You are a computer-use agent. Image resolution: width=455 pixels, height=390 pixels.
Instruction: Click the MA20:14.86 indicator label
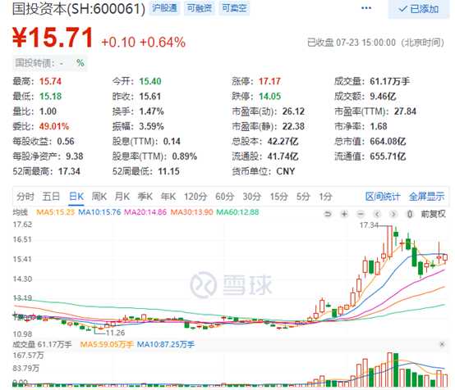click(145, 212)
